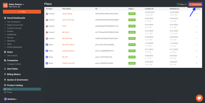Screen dimensions: 205x103
Task: Click Custom provider icon in Test1 row
Action: coord(47,26)
